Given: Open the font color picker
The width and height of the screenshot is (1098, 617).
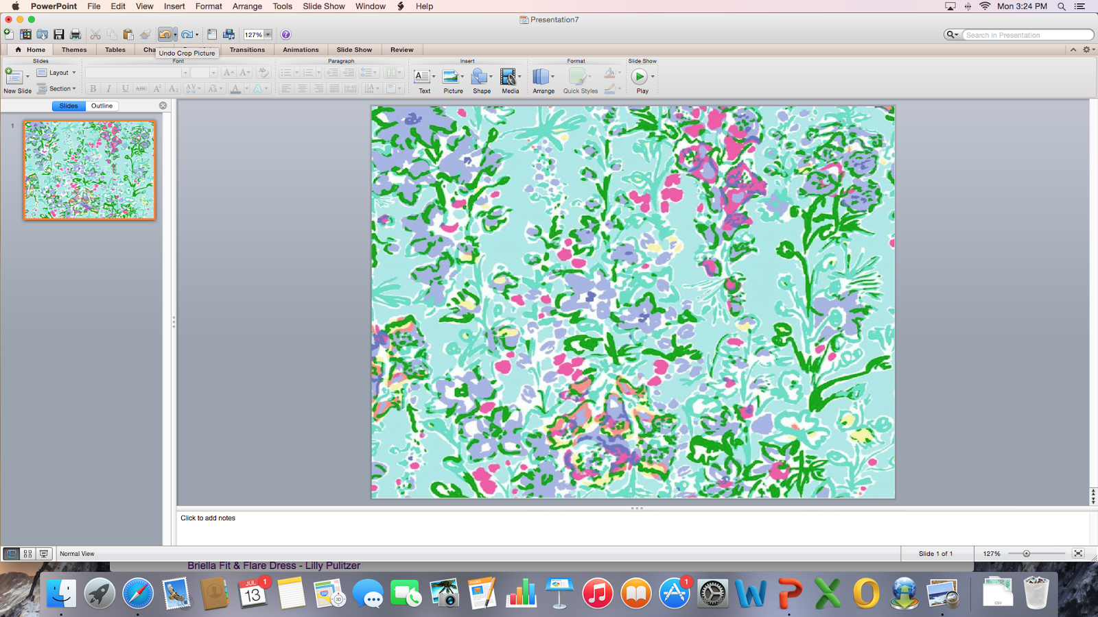Looking at the screenshot, I should pyautogui.click(x=235, y=88).
